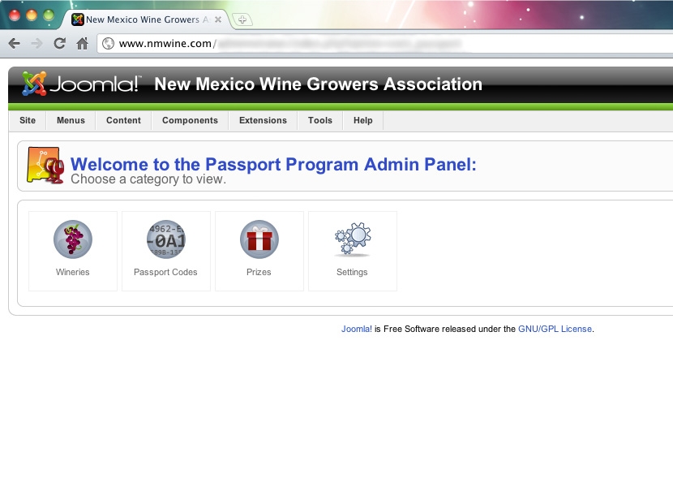
Task: Select the New Mexico Wine Growers browser tab
Action: [x=146, y=19]
